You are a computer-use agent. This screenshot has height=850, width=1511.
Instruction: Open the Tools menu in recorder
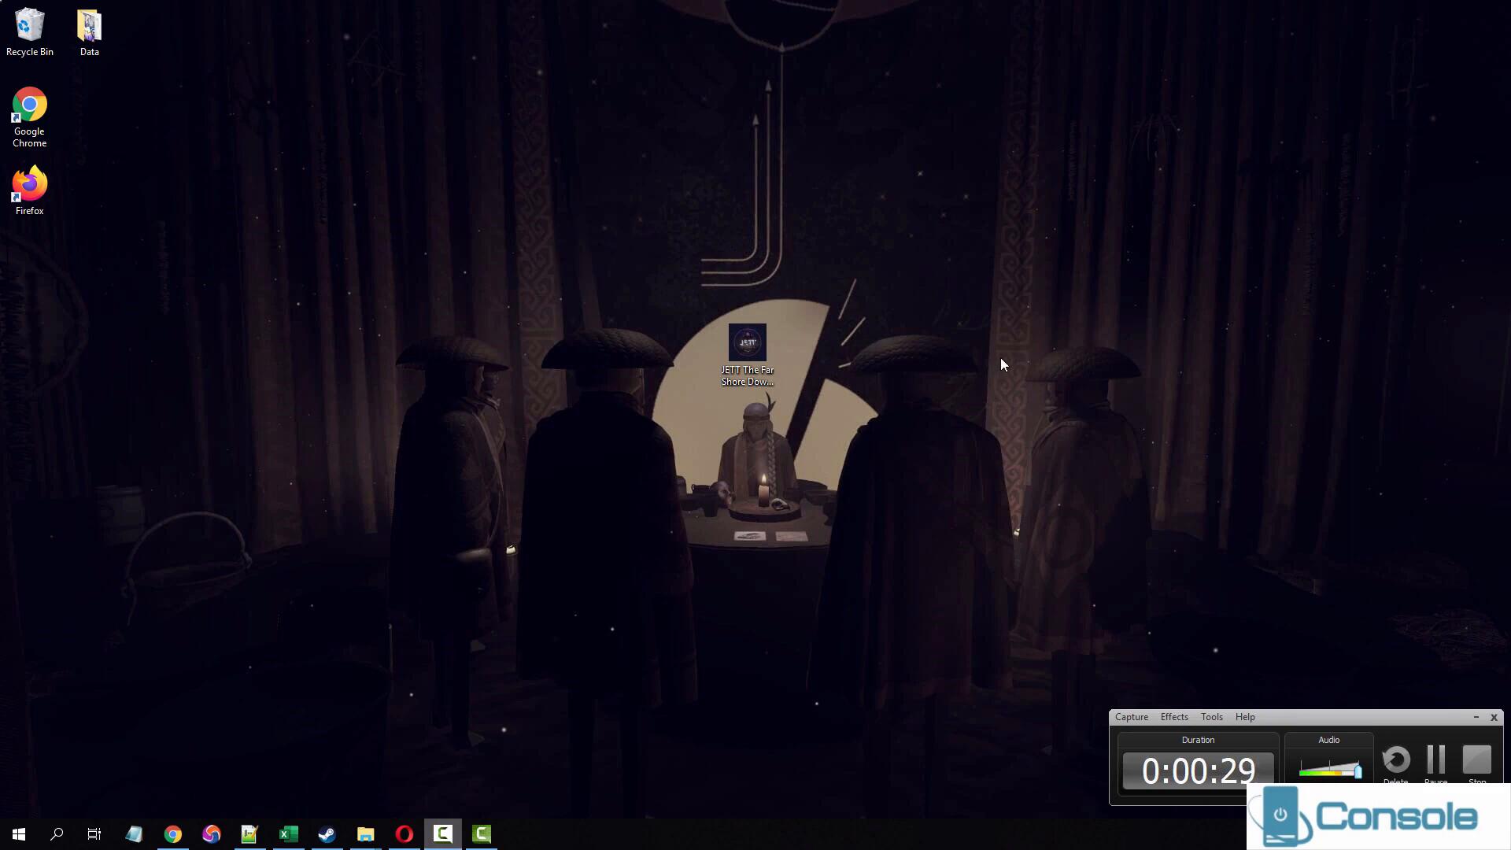pos(1211,717)
